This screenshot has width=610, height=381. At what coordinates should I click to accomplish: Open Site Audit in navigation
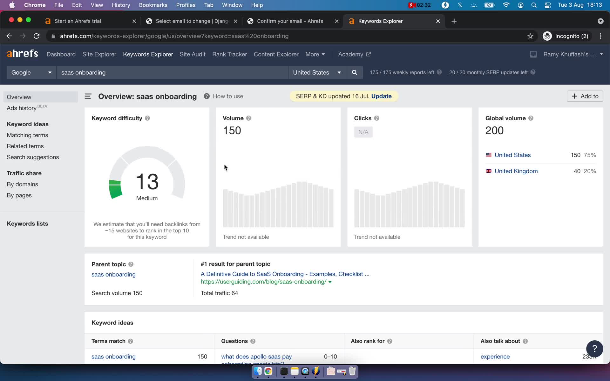tap(193, 54)
